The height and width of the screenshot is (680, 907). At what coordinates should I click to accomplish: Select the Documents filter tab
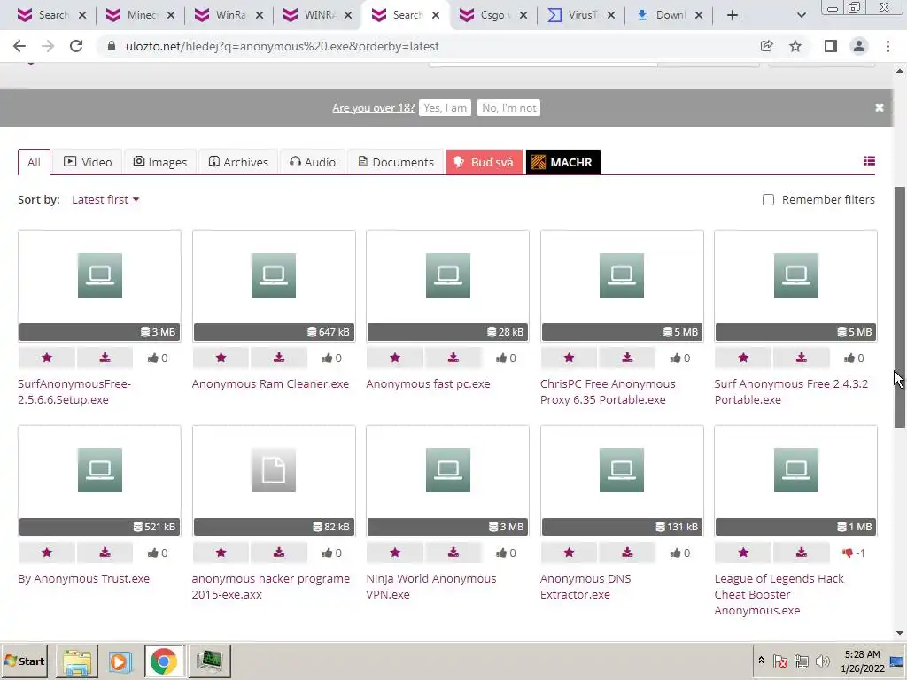click(396, 162)
